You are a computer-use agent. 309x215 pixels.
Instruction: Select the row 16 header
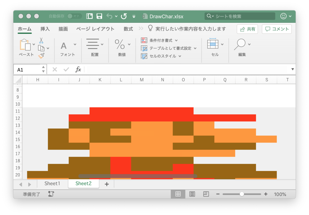pyautogui.click(x=18, y=146)
